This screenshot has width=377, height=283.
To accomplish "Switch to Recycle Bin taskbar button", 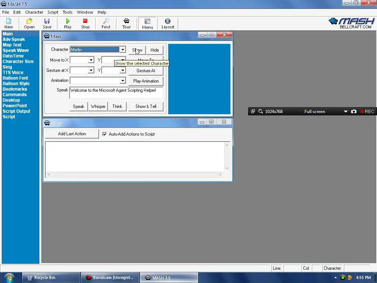I will tap(51, 278).
